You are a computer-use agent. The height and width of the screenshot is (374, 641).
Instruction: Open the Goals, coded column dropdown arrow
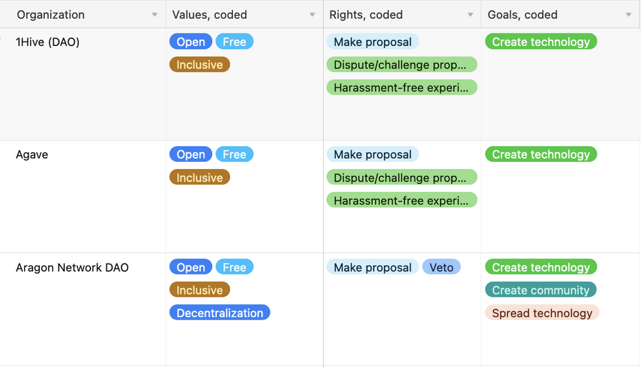pyautogui.click(x=629, y=15)
